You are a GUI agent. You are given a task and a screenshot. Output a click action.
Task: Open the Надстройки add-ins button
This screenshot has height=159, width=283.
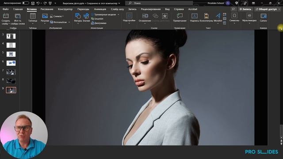[129, 19]
